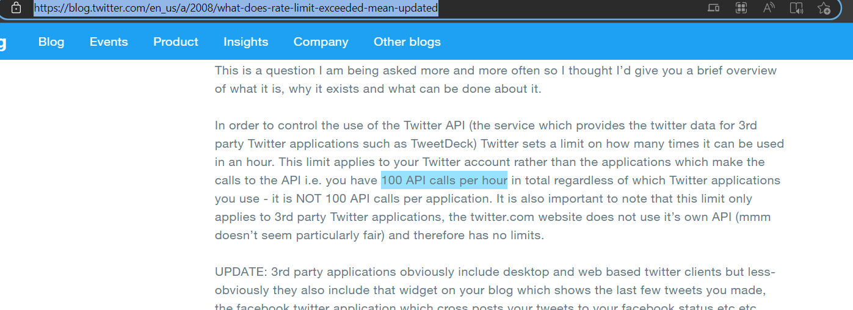
Task: Click the word 'UPDATE:' in the article
Action: click(241, 272)
